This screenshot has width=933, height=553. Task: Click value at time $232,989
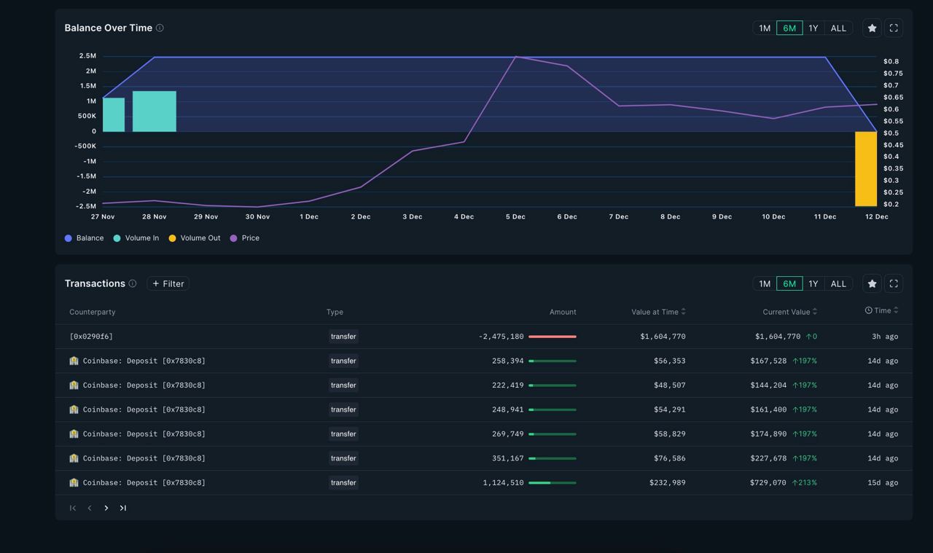tap(668, 482)
